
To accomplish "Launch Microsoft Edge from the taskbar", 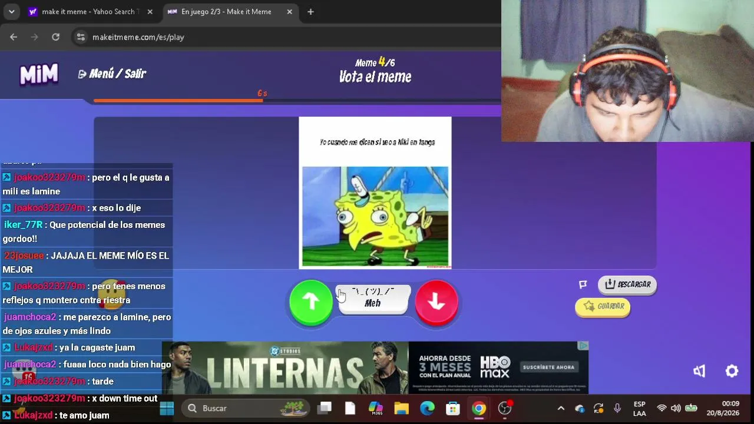I will (x=427, y=408).
